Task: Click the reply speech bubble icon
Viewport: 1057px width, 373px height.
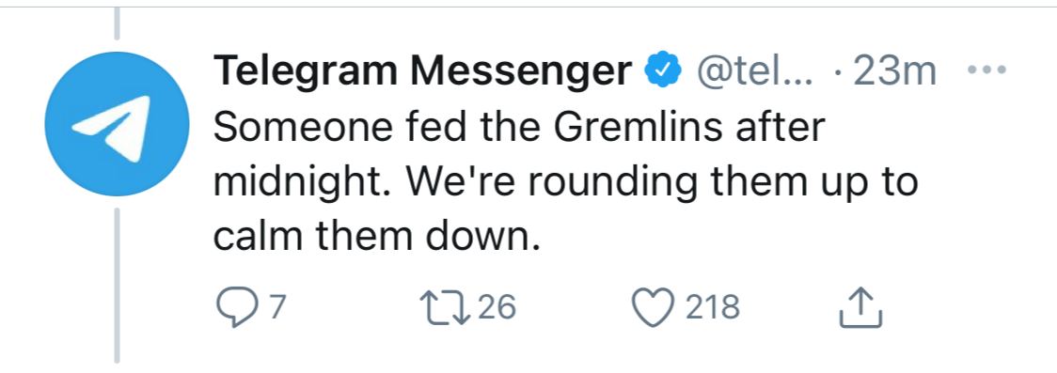Action: click(237, 308)
